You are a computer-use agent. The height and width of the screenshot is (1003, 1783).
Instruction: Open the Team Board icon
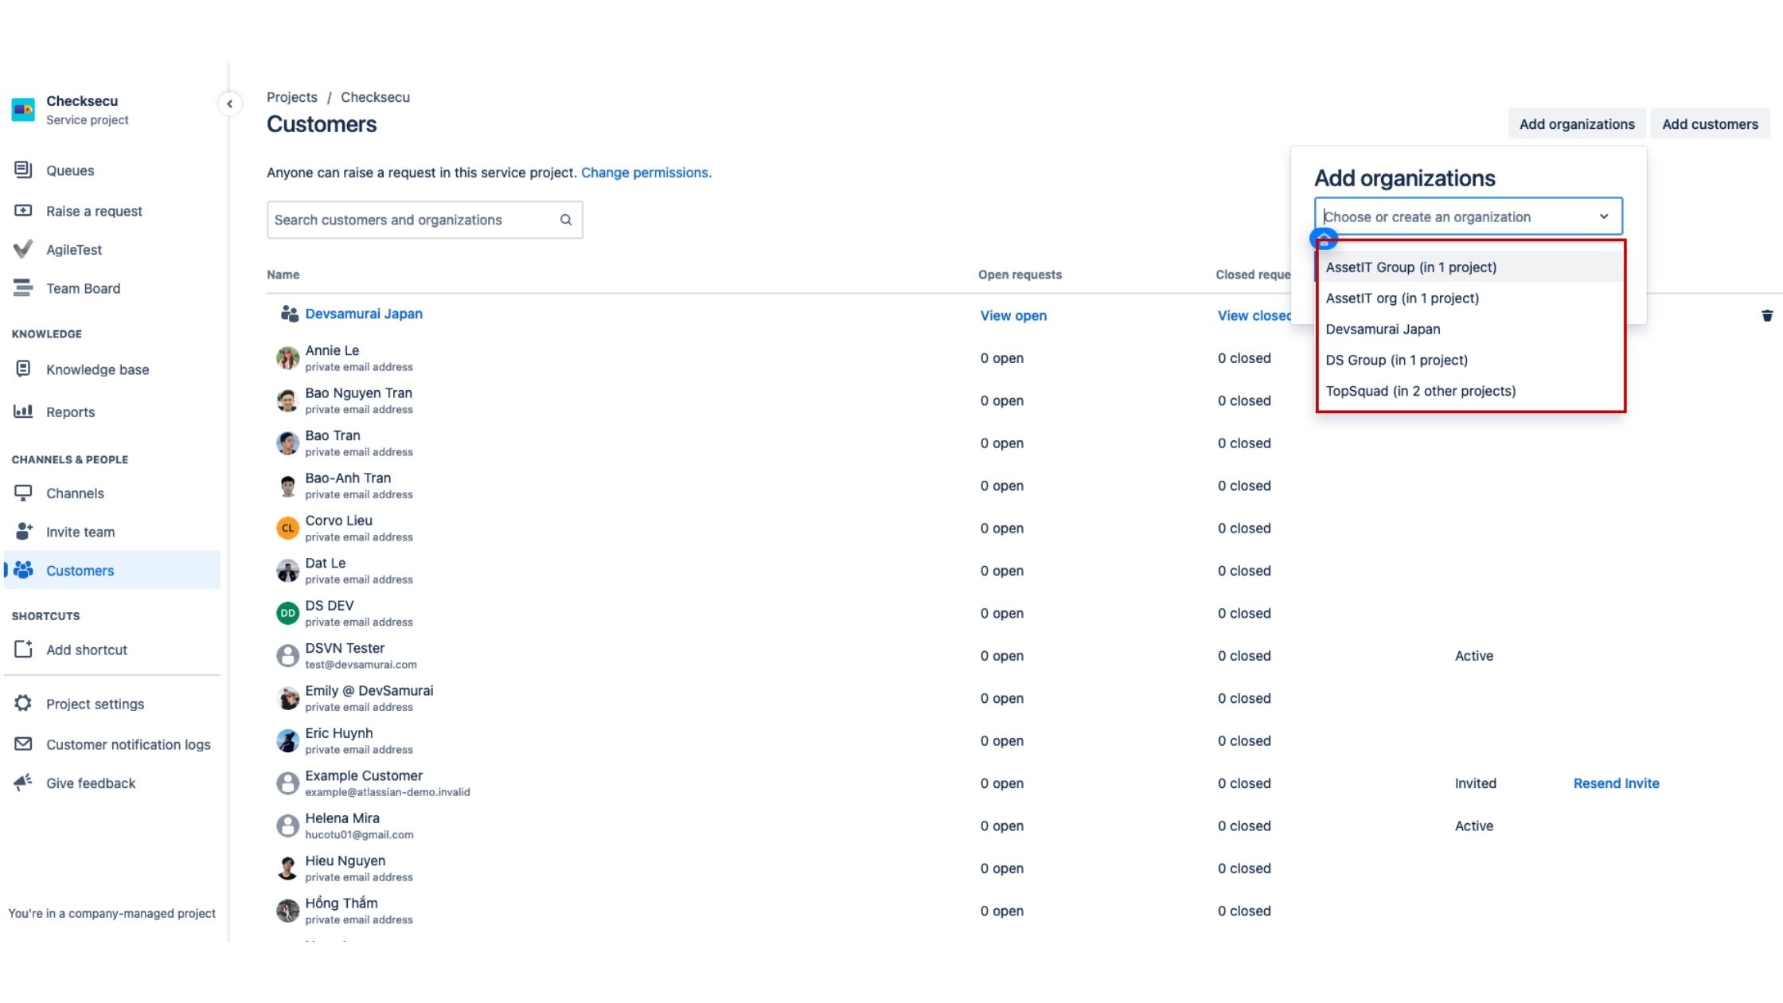point(23,288)
